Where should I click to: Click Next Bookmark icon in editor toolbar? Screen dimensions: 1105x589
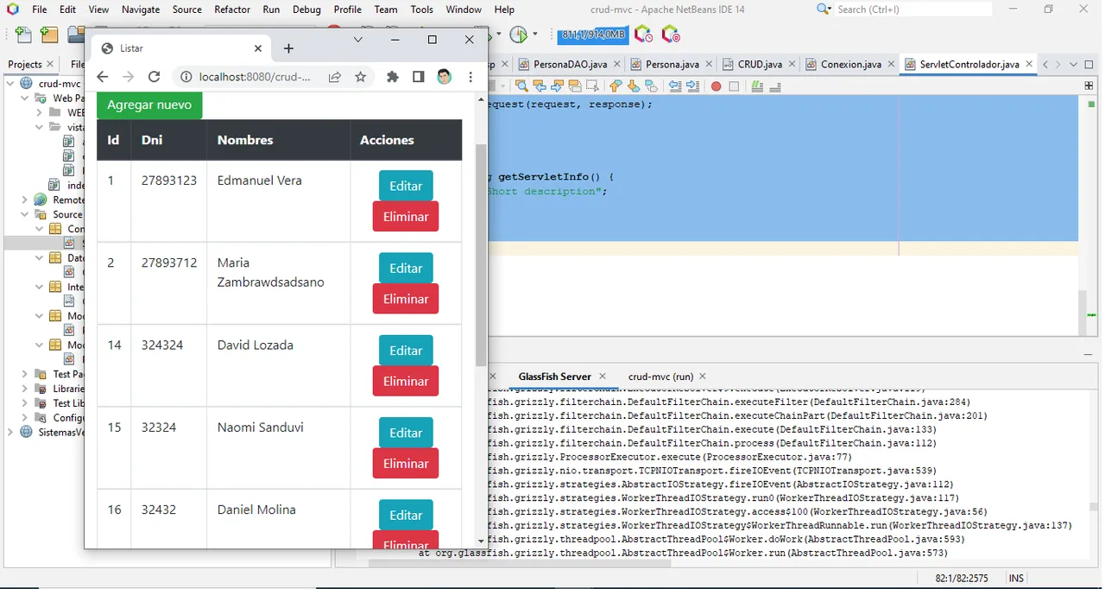pyautogui.click(x=634, y=86)
